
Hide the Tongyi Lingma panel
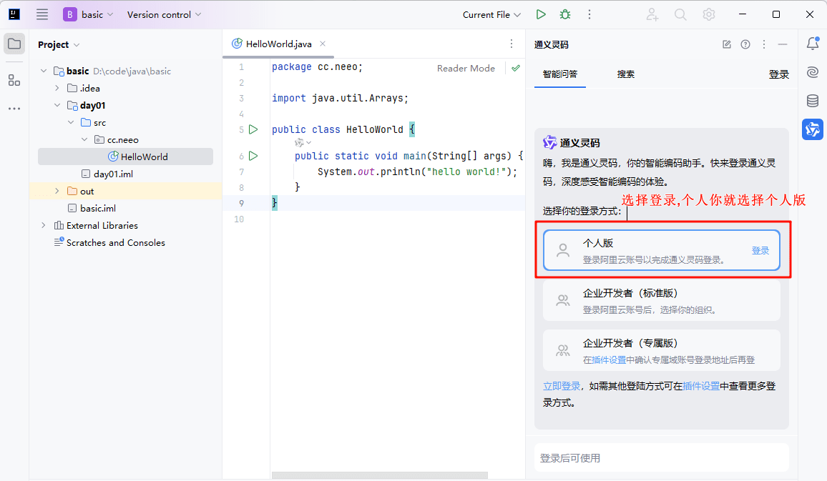coord(783,44)
